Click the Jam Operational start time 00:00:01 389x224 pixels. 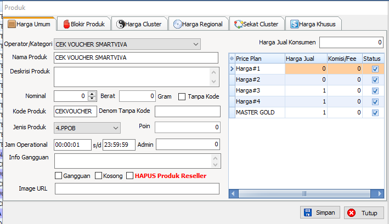coord(72,145)
